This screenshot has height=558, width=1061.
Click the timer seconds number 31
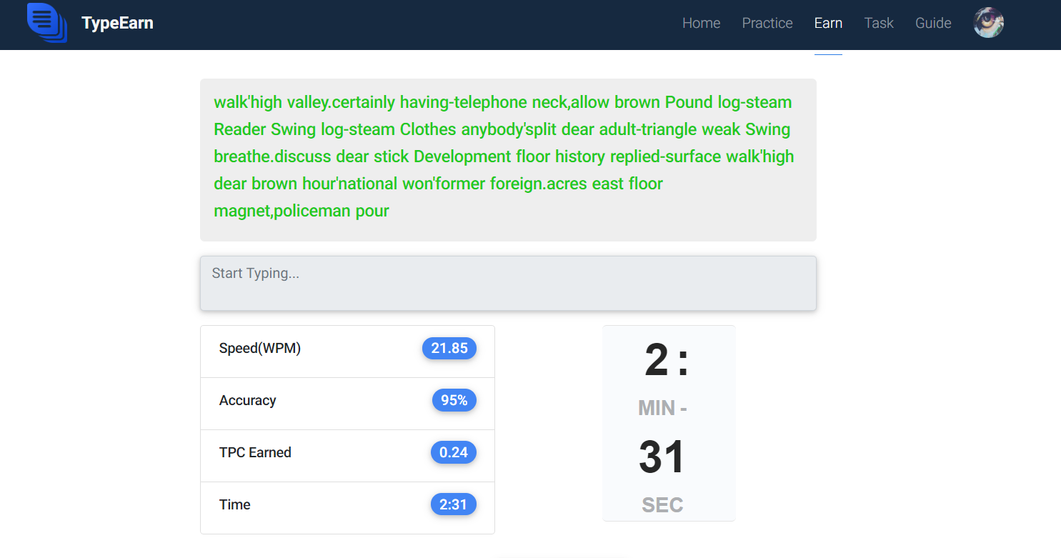coord(662,457)
